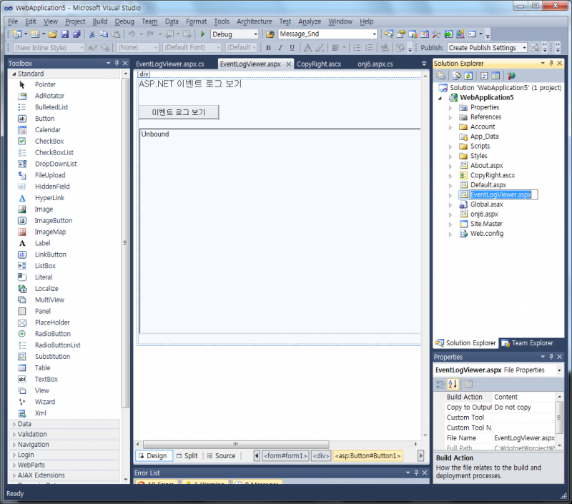
Task: Click the Toolbox vertical scrollbar
Action: [126, 242]
